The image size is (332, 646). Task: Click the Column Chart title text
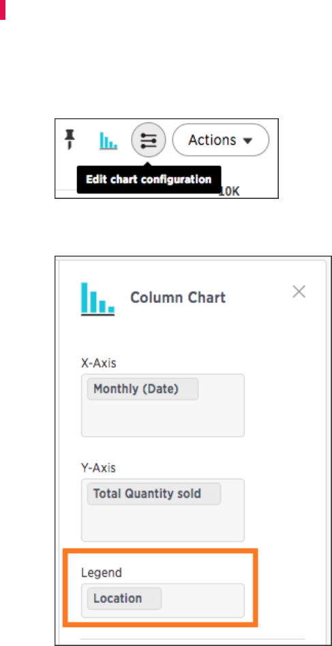[x=178, y=297]
